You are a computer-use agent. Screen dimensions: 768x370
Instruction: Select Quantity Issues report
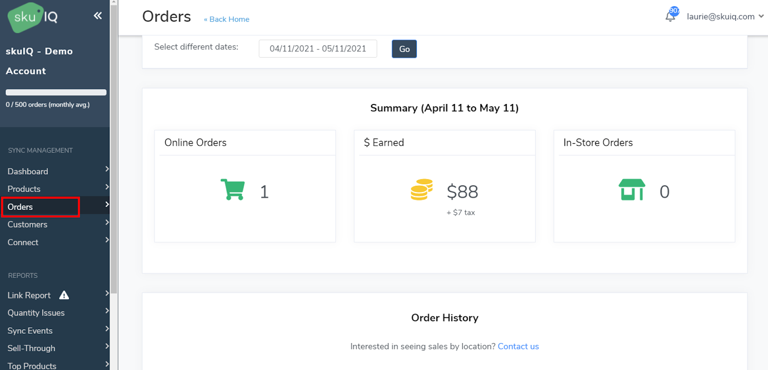(36, 313)
